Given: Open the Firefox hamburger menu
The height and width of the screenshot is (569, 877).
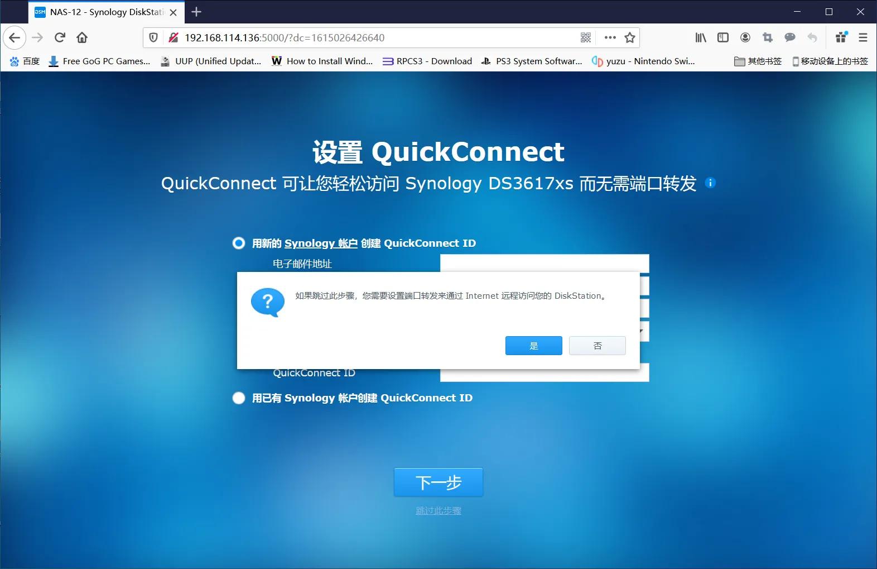Looking at the screenshot, I should point(863,37).
